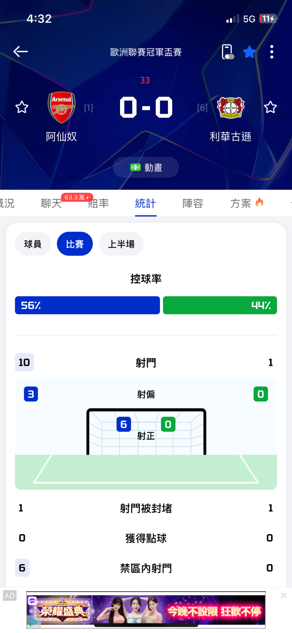Tap the blue 56% possession bar
This screenshot has width=292, height=633.
[87, 305]
